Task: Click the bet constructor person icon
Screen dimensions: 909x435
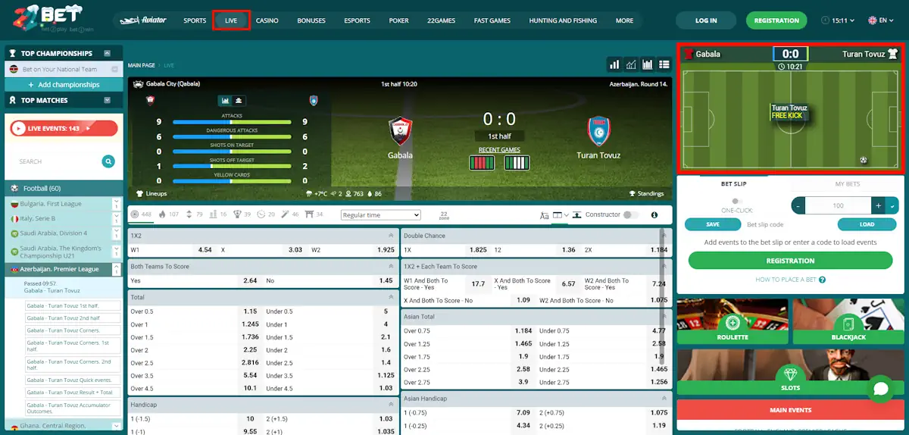Action: tap(577, 214)
